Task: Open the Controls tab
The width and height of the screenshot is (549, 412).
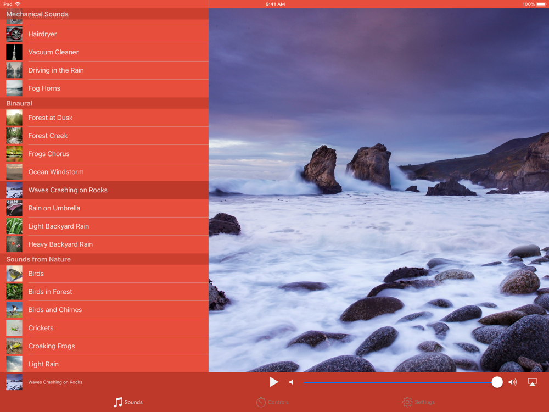Action: [x=272, y=402]
